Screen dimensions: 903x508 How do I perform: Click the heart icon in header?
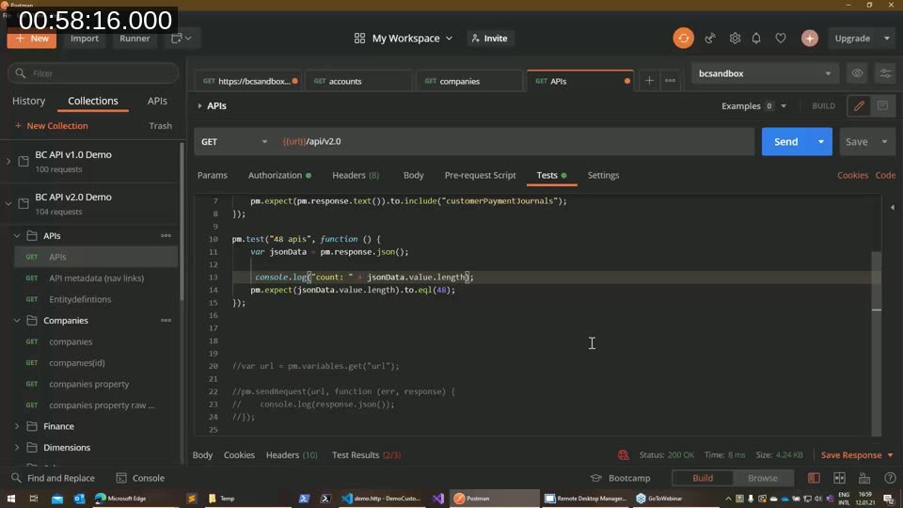(781, 38)
